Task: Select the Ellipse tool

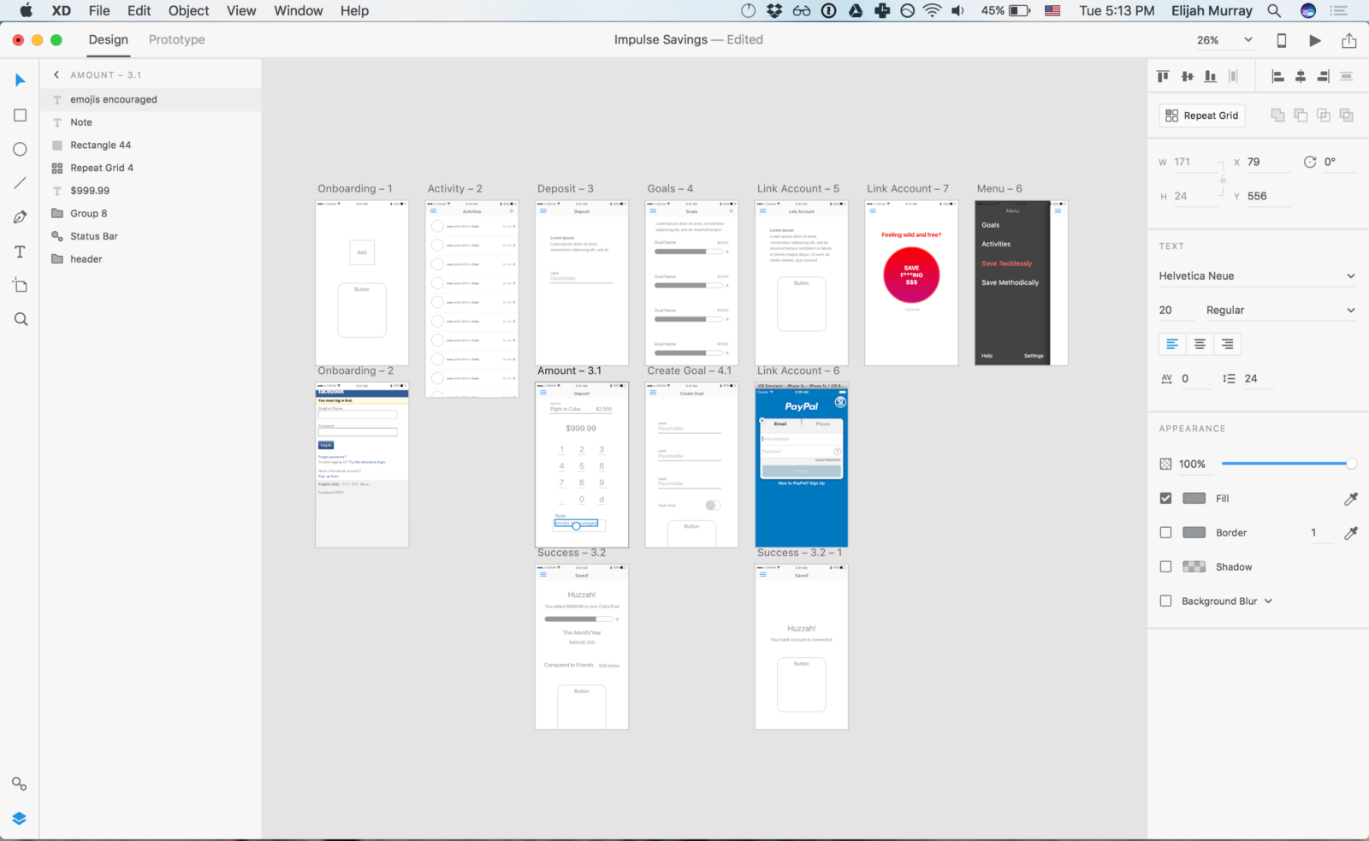Action: [21, 149]
